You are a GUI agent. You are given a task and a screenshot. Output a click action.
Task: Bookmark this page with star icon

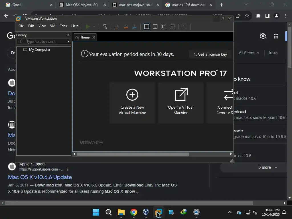point(247,16)
